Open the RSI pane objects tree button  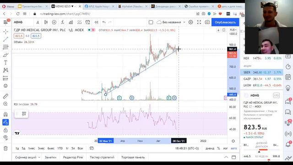[24, 114]
